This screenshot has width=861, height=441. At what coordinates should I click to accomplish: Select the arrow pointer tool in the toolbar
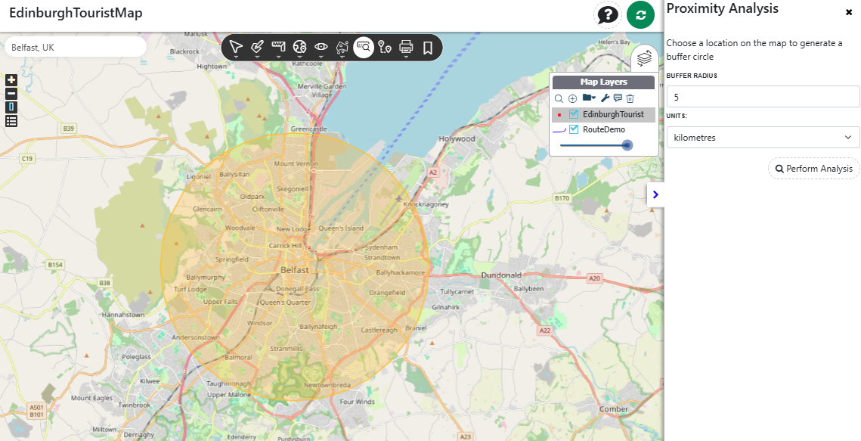pos(236,47)
